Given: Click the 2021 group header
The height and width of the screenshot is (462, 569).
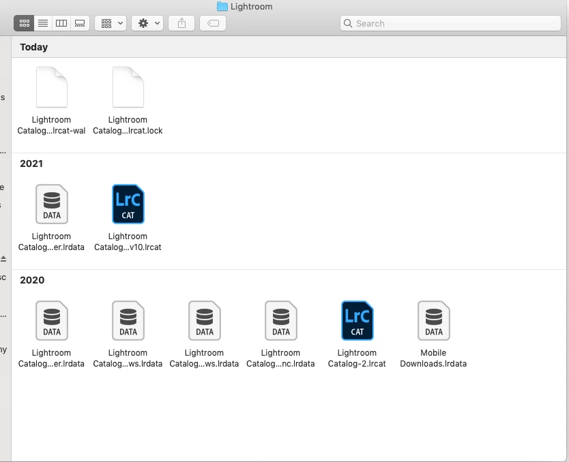Looking at the screenshot, I should [31, 164].
